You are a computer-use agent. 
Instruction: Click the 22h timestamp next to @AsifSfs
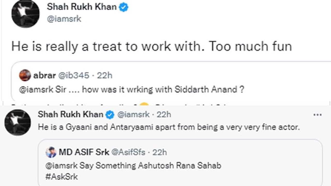(160, 153)
